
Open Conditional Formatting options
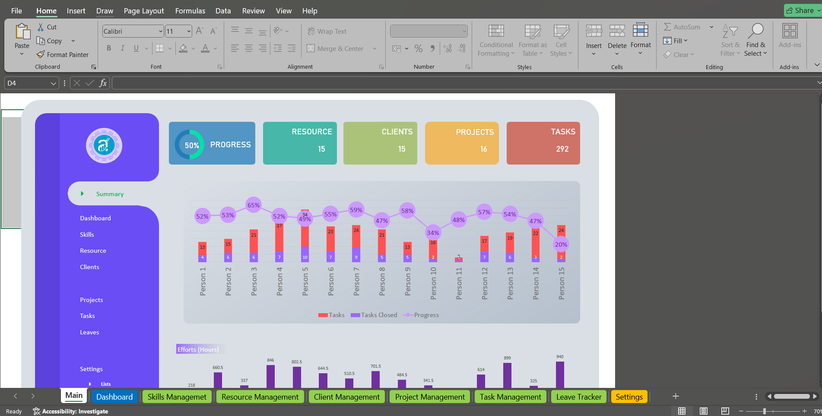pyautogui.click(x=495, y=40)
